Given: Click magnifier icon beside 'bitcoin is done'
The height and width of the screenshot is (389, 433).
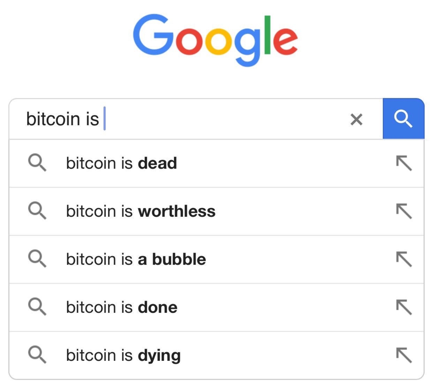Looking at the screenshot, I should [37, 307].
